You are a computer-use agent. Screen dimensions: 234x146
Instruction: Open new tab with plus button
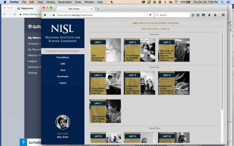pos(98,9)
